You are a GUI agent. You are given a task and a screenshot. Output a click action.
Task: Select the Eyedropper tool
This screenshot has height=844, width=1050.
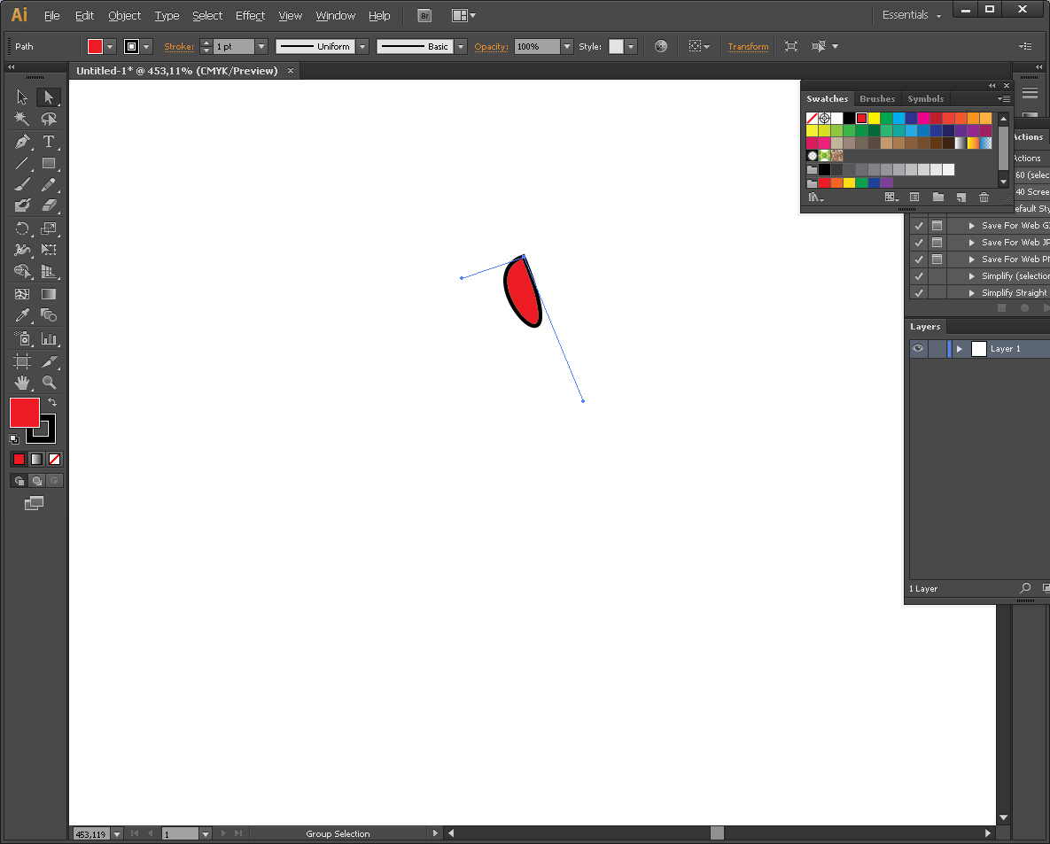pos(22,315)
